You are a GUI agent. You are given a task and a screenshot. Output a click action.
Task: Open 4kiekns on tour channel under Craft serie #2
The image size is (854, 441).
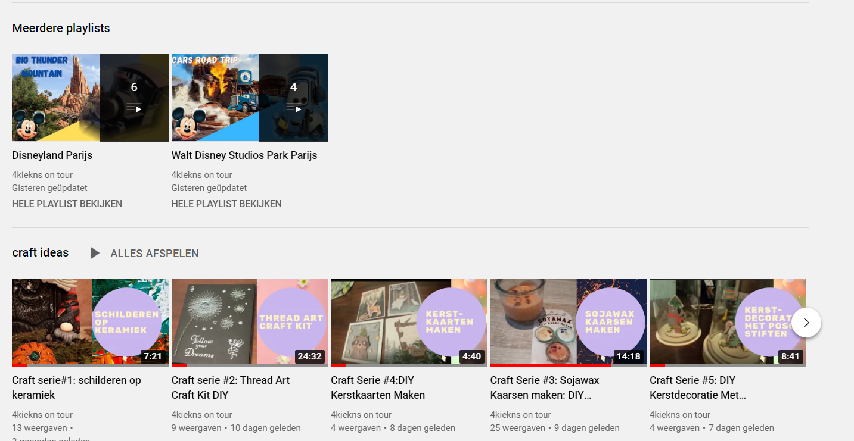(x=202, y=415)
